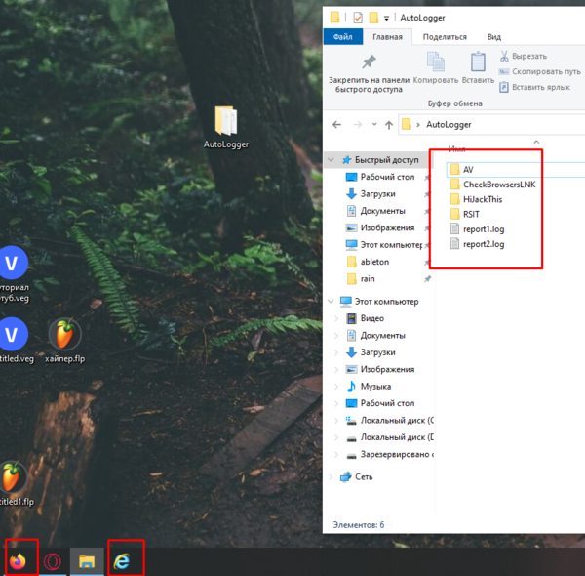This screenshot has height=576, width=585.
Task: Expand the Музыка node under Этот компьютер
Action: [x=337, y=387]
